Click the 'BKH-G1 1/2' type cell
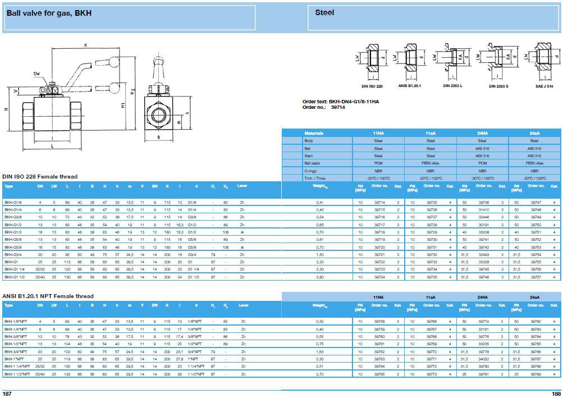The width and height of the screenshot is (563, 398). coord(13,277)
